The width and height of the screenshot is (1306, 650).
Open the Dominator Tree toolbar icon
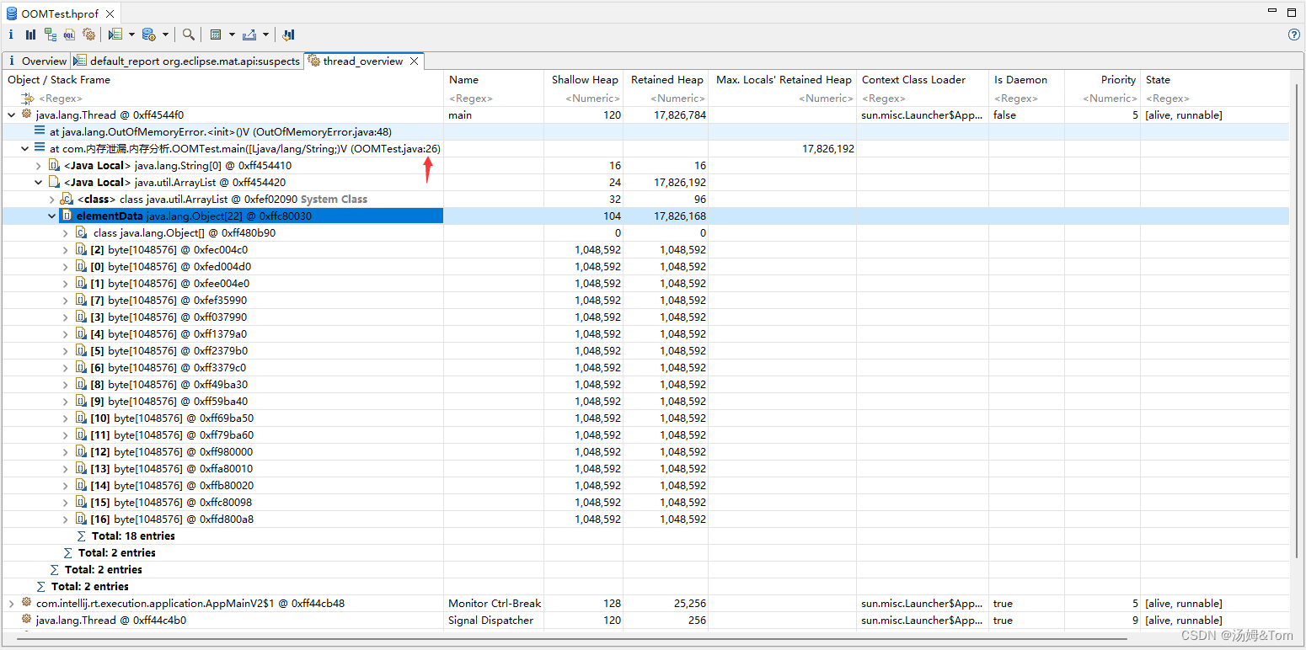51,35
